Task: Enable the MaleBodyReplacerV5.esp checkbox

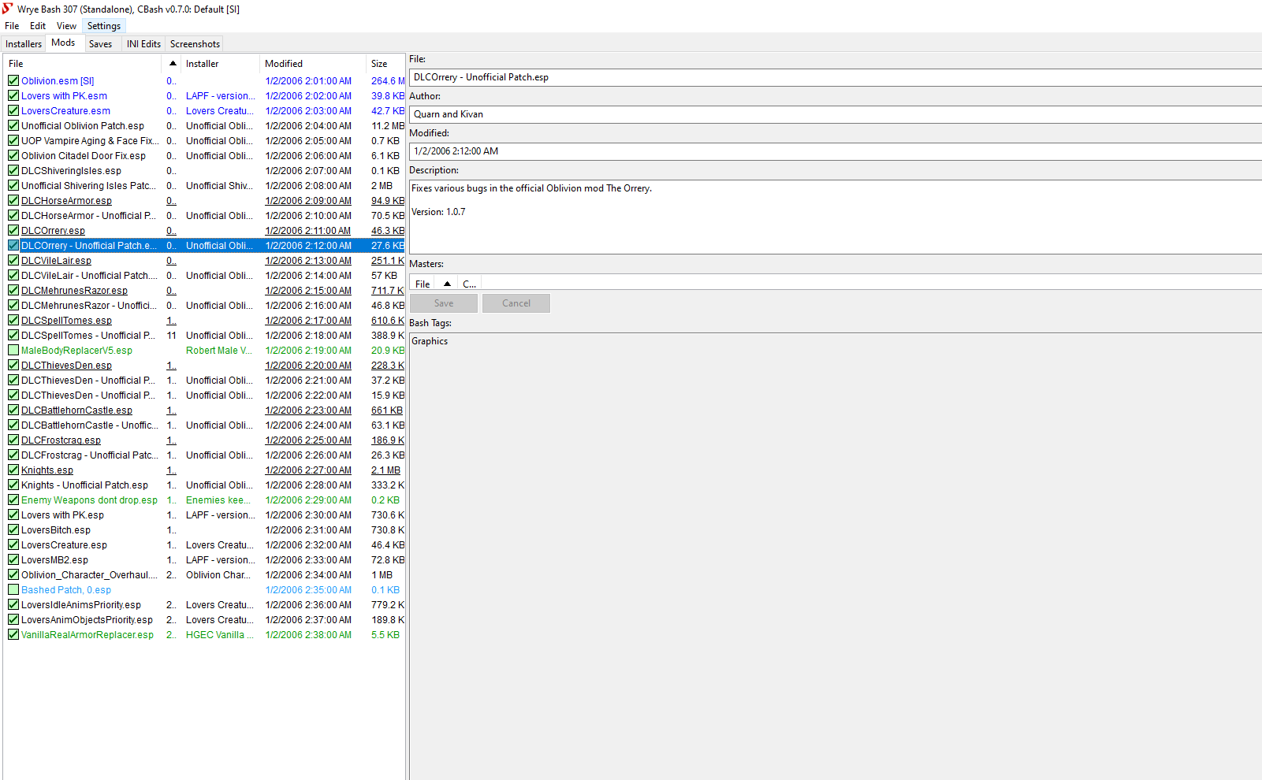Action: 13,350
